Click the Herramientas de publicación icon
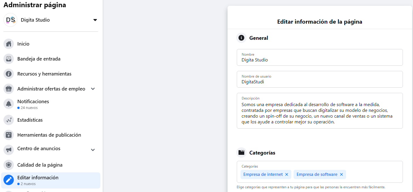This screenshot has height=192, width=413. (9, 135)
